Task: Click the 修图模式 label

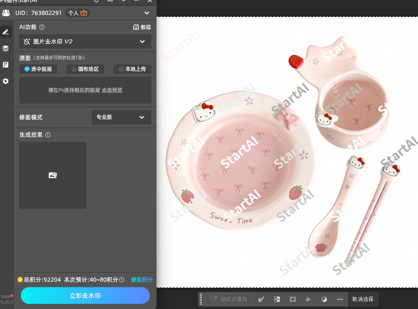Action: click(x=31, y=118)
